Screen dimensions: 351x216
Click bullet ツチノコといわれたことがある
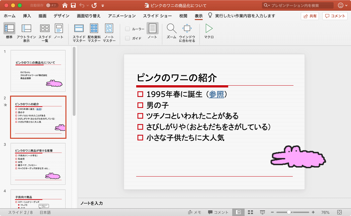point(192,116)
